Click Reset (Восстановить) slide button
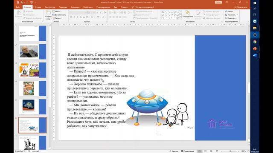Viewport: 273px width, 153px height. point(59,15)
